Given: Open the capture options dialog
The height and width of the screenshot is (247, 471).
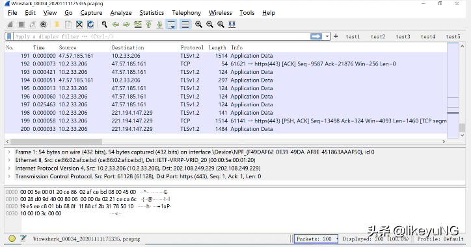Looking at the screenshot, I should [x=43, y=25].
